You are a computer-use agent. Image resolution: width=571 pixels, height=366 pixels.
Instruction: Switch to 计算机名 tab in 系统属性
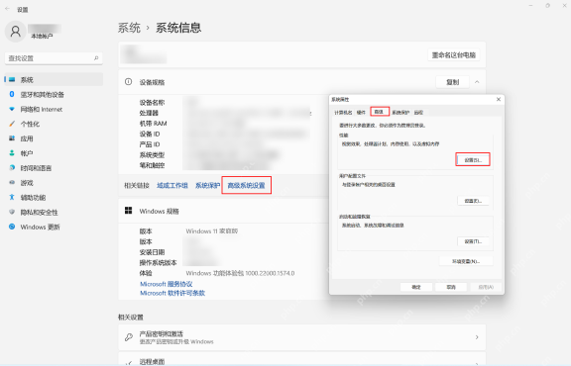pyautogui.click(x=343, y=113)
